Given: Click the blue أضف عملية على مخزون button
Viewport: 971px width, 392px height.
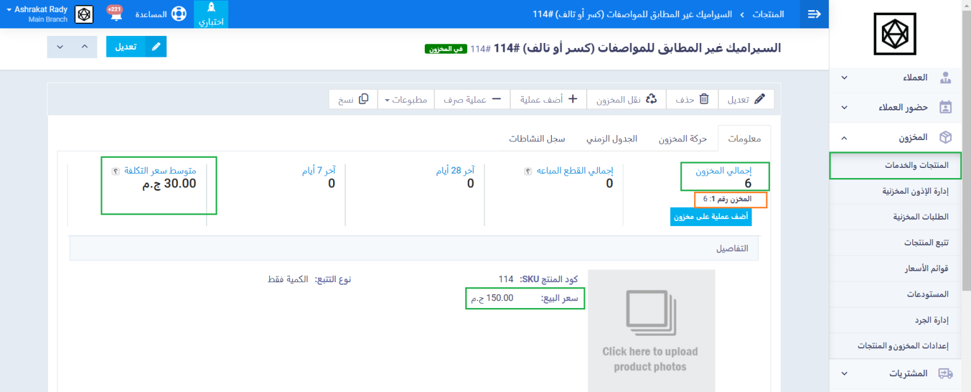Looking at the screenshot, I should [711, 217].
